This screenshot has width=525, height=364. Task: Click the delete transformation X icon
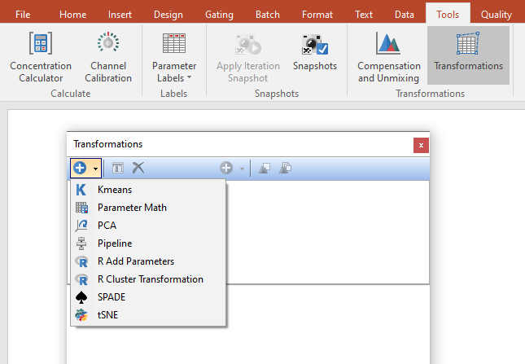click(x=138, y=168)
